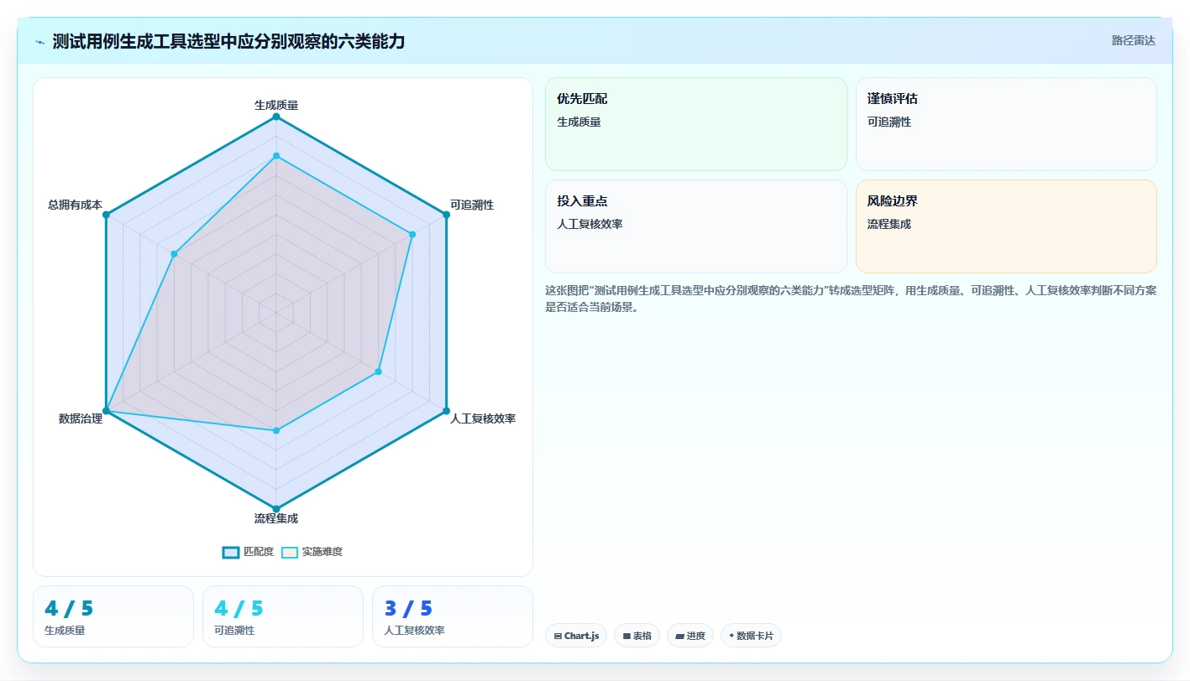Click the icon in Chart.js tag
The image size is (1190, 681).
coord(558,636)
